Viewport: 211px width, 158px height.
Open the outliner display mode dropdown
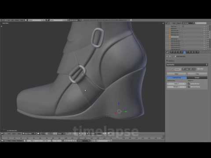coord(188,23)
